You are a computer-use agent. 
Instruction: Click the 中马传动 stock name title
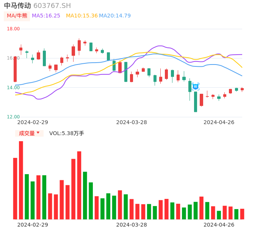(x=17, y=6)
